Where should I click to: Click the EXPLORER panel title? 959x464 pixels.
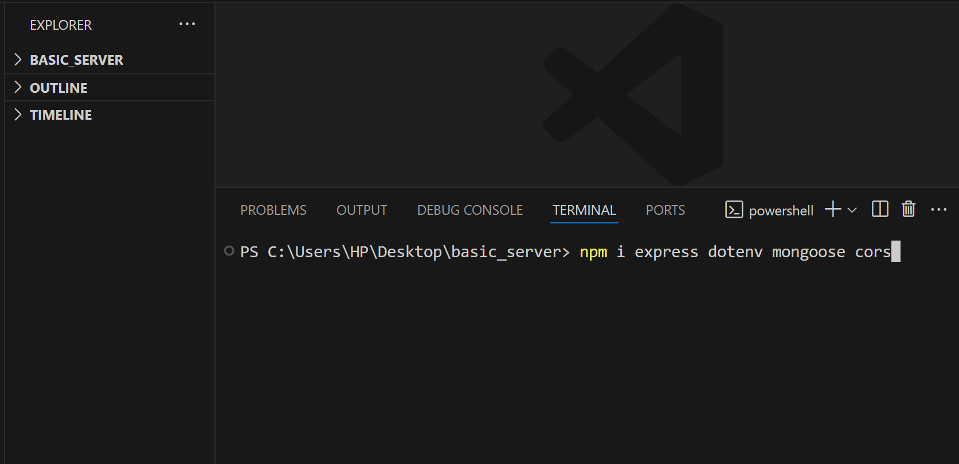click(61, 25)
